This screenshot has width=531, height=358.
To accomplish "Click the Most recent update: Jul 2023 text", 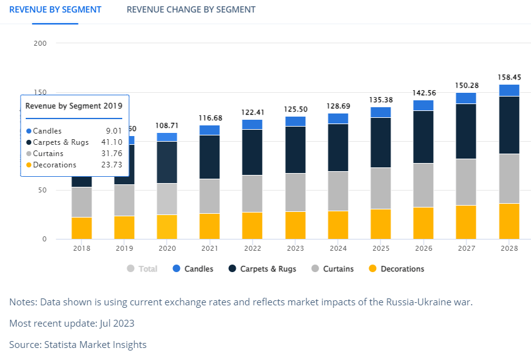I will (72, 323).
